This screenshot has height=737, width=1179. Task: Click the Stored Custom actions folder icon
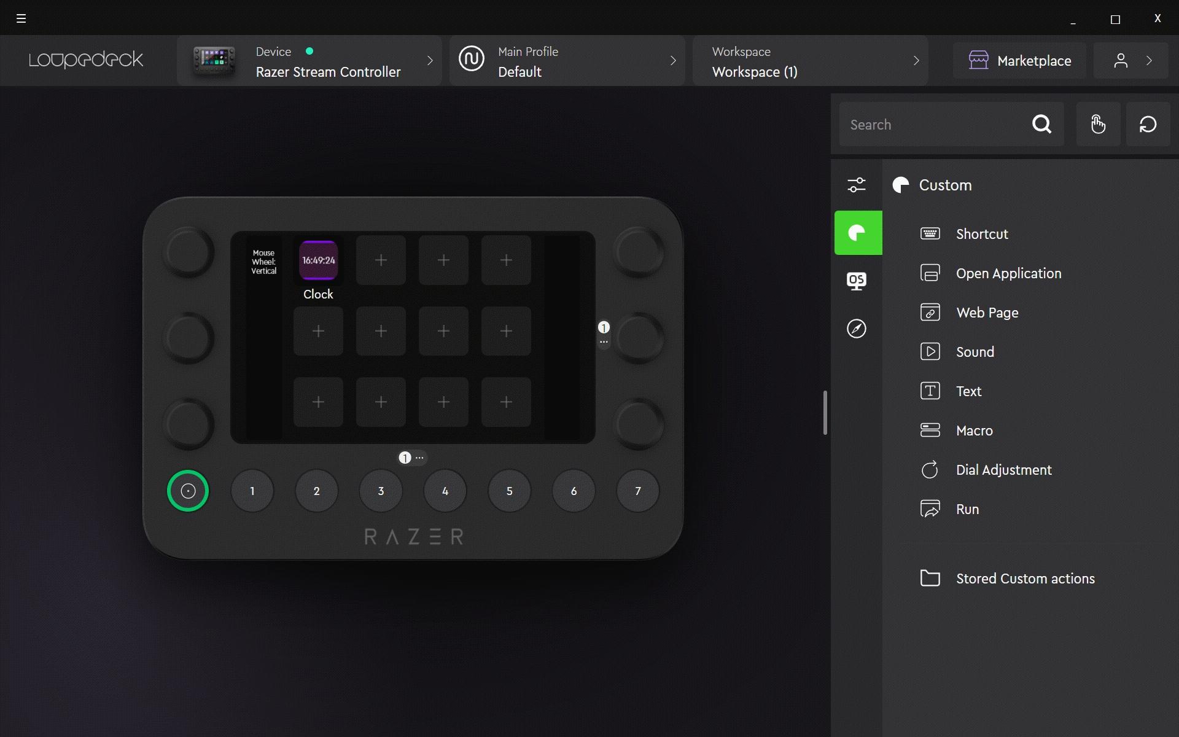[x=930, y=578]
